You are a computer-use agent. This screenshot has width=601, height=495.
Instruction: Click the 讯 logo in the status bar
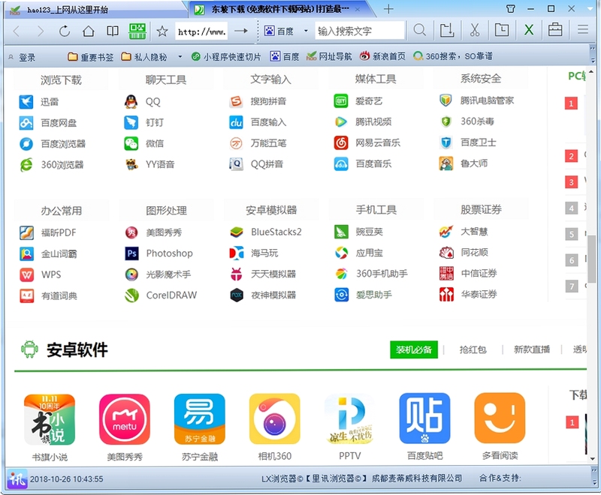[17, 478]
